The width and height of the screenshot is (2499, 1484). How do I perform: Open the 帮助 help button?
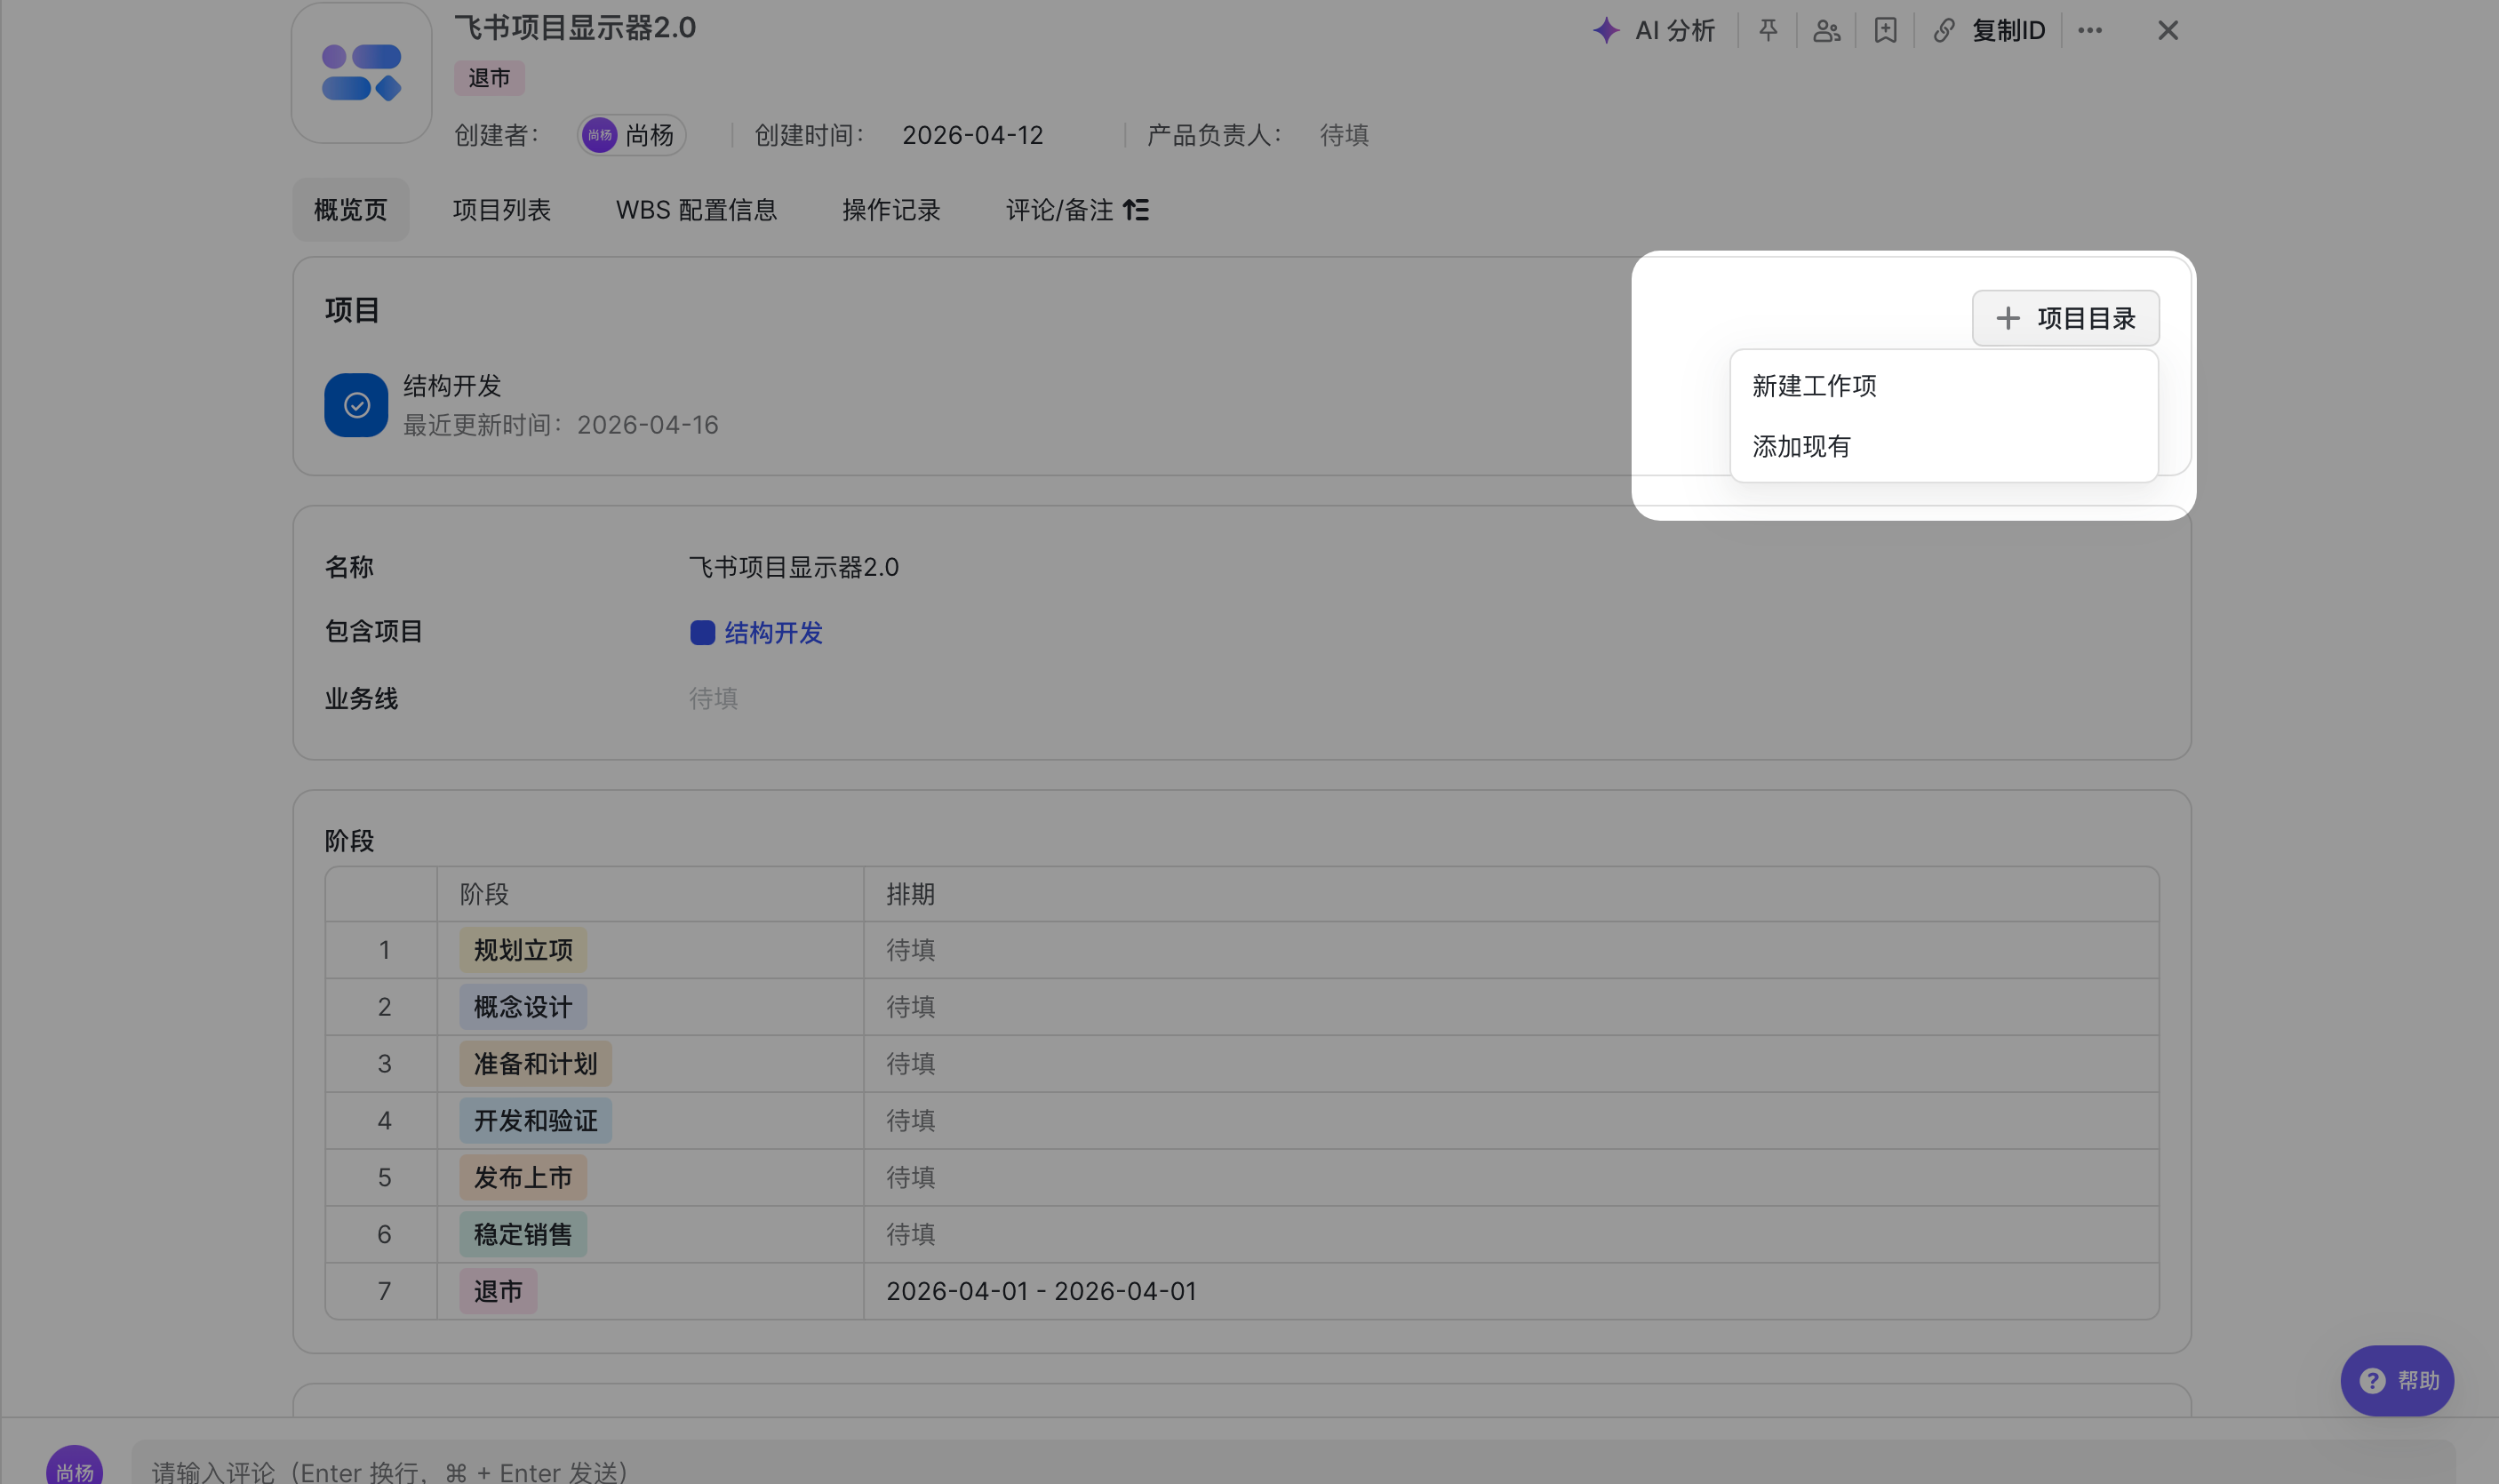click(x=2397, y=1381)
